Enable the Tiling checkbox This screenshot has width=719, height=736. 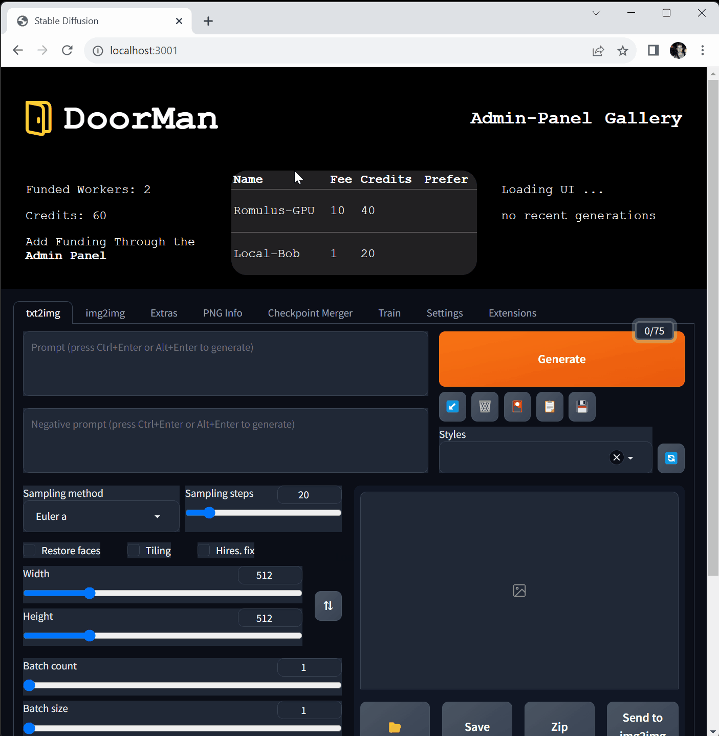point(134,550)
